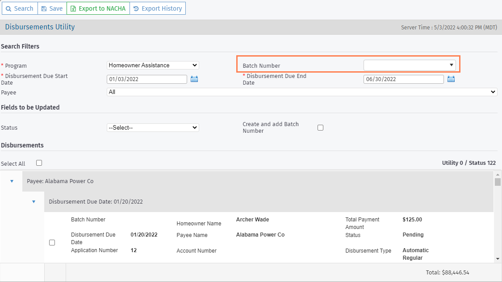
Task: Open the Batch Number dropdown
Action: point(410,65)
